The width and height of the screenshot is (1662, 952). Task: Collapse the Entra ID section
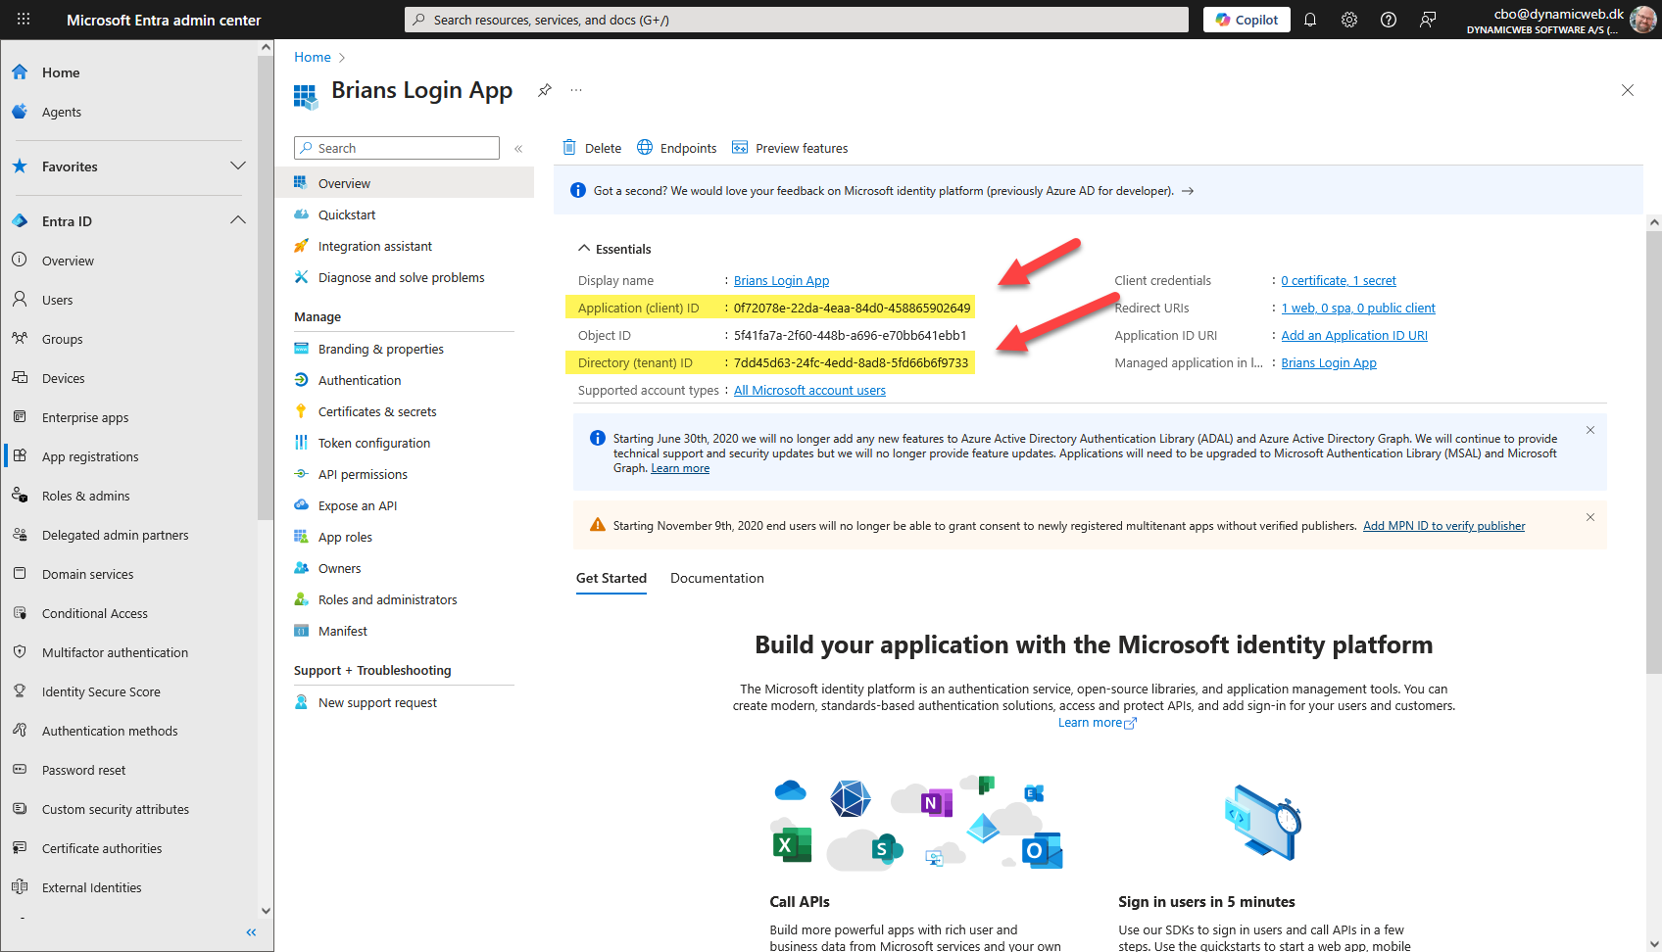pyautogui.click(x=237, y=221)
